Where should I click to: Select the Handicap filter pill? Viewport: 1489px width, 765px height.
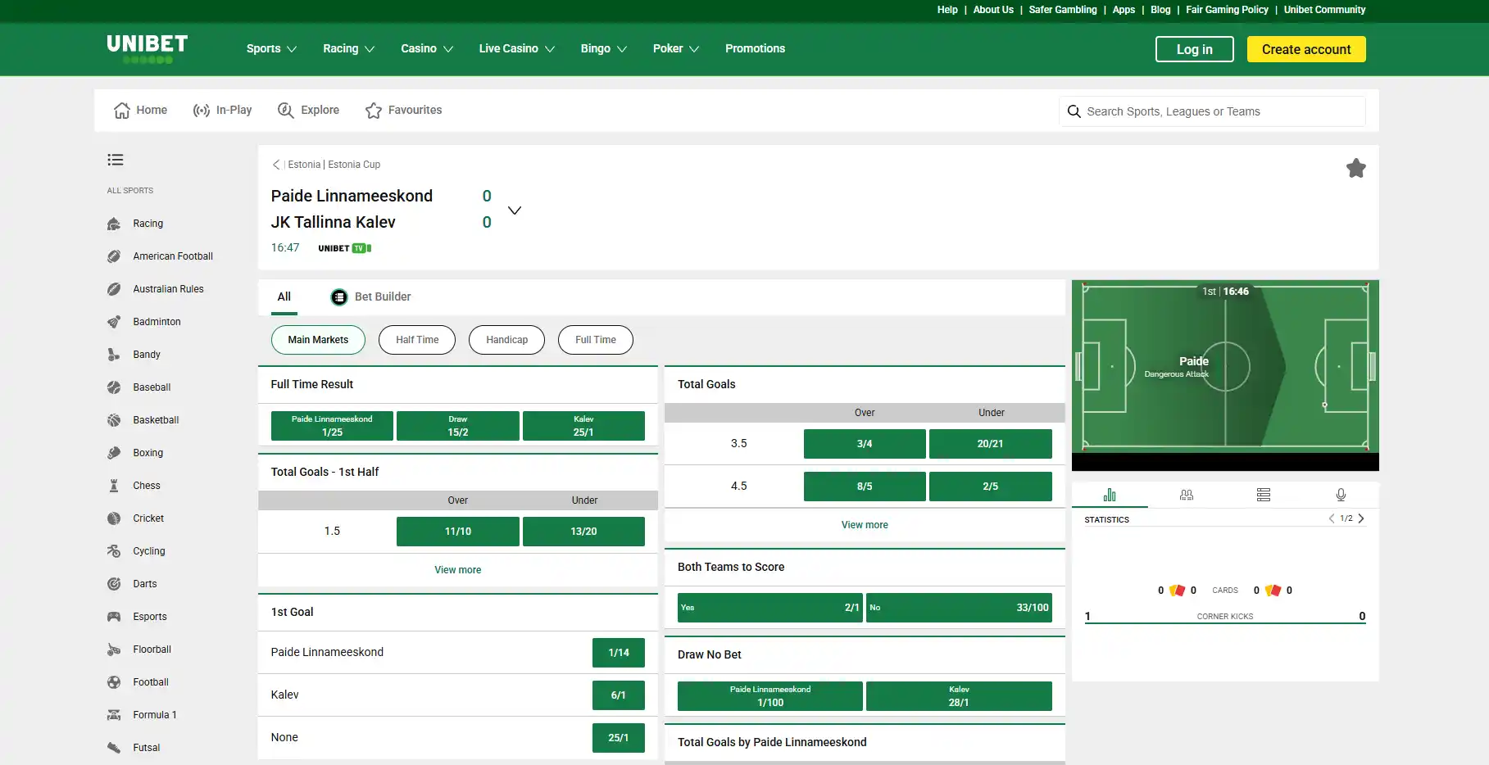coord(506,340)
